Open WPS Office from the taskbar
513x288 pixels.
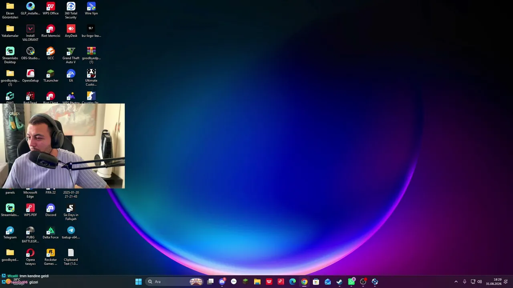[x=269, y=282]
